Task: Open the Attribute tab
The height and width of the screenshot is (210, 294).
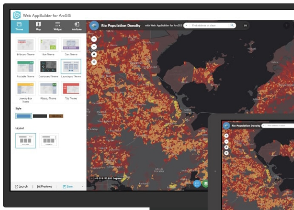Action: click(x=77, y=27)
